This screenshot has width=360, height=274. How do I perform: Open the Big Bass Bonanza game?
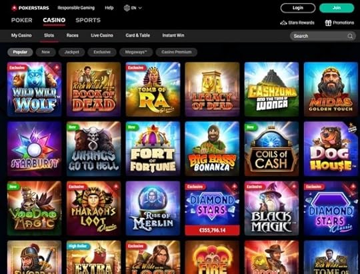(212, 149)
